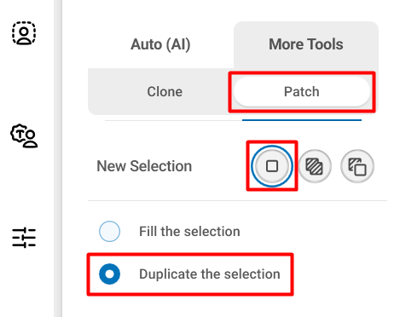Click the Fill the selection label

[x=189, y=231]
